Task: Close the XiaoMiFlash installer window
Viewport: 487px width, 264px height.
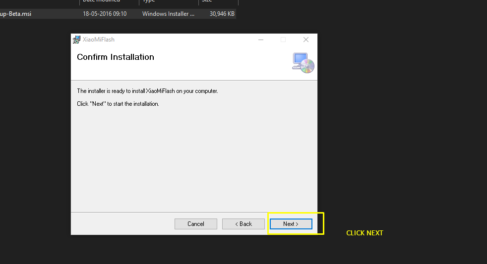Action: pyautogui.click(x=306, y=40)
